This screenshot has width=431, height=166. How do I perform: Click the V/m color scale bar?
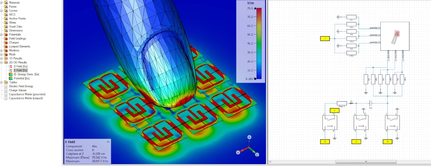coord(259,43)
